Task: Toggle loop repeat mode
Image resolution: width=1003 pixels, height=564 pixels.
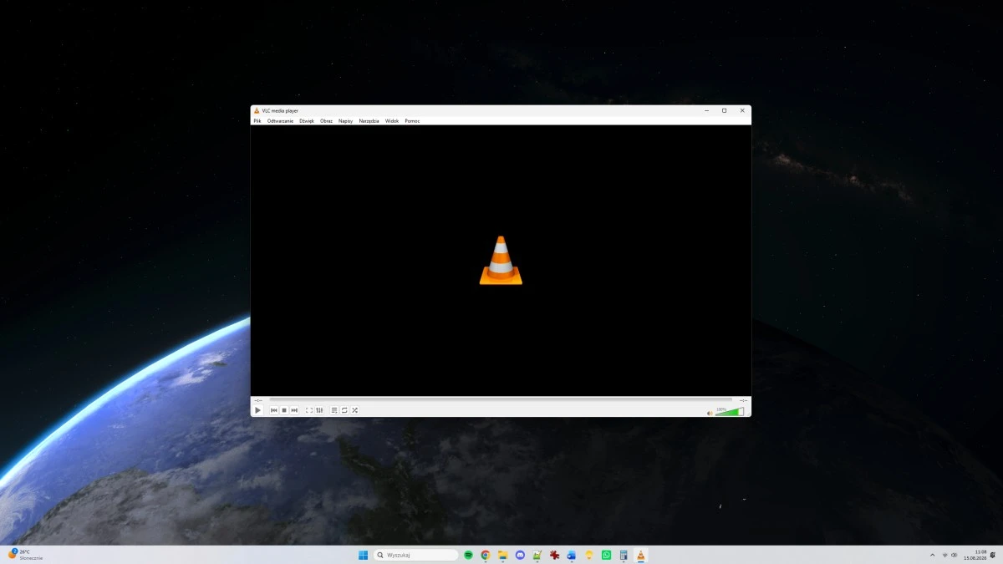Action: (x=344, y=410)
